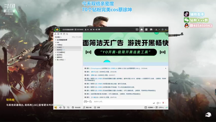Click the 自由发言 button

click(76, 107)
